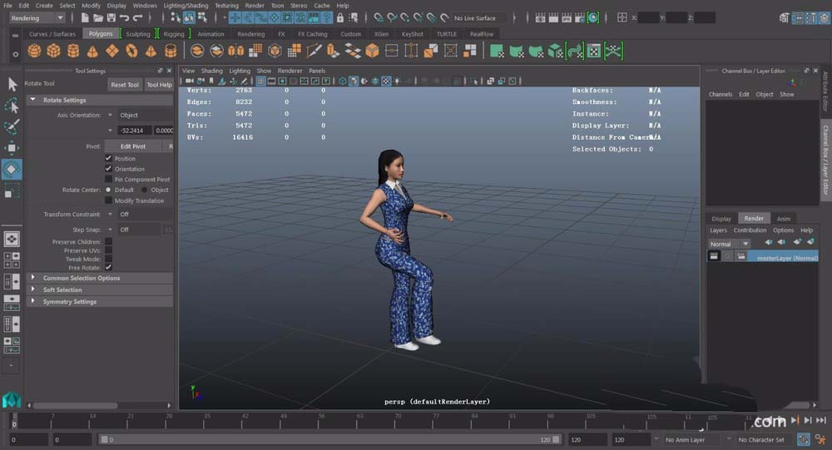Open the Normal render layer mode dropdown
832x450 pixels.
729,244
